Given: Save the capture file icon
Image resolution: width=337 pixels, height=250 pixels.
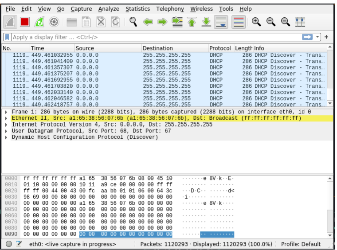Looking at the screenshot, I should pos(86,22).
